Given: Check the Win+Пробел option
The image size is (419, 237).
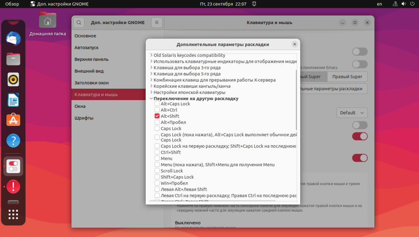Looking at the screenshot, I should (x=157, y=183).
